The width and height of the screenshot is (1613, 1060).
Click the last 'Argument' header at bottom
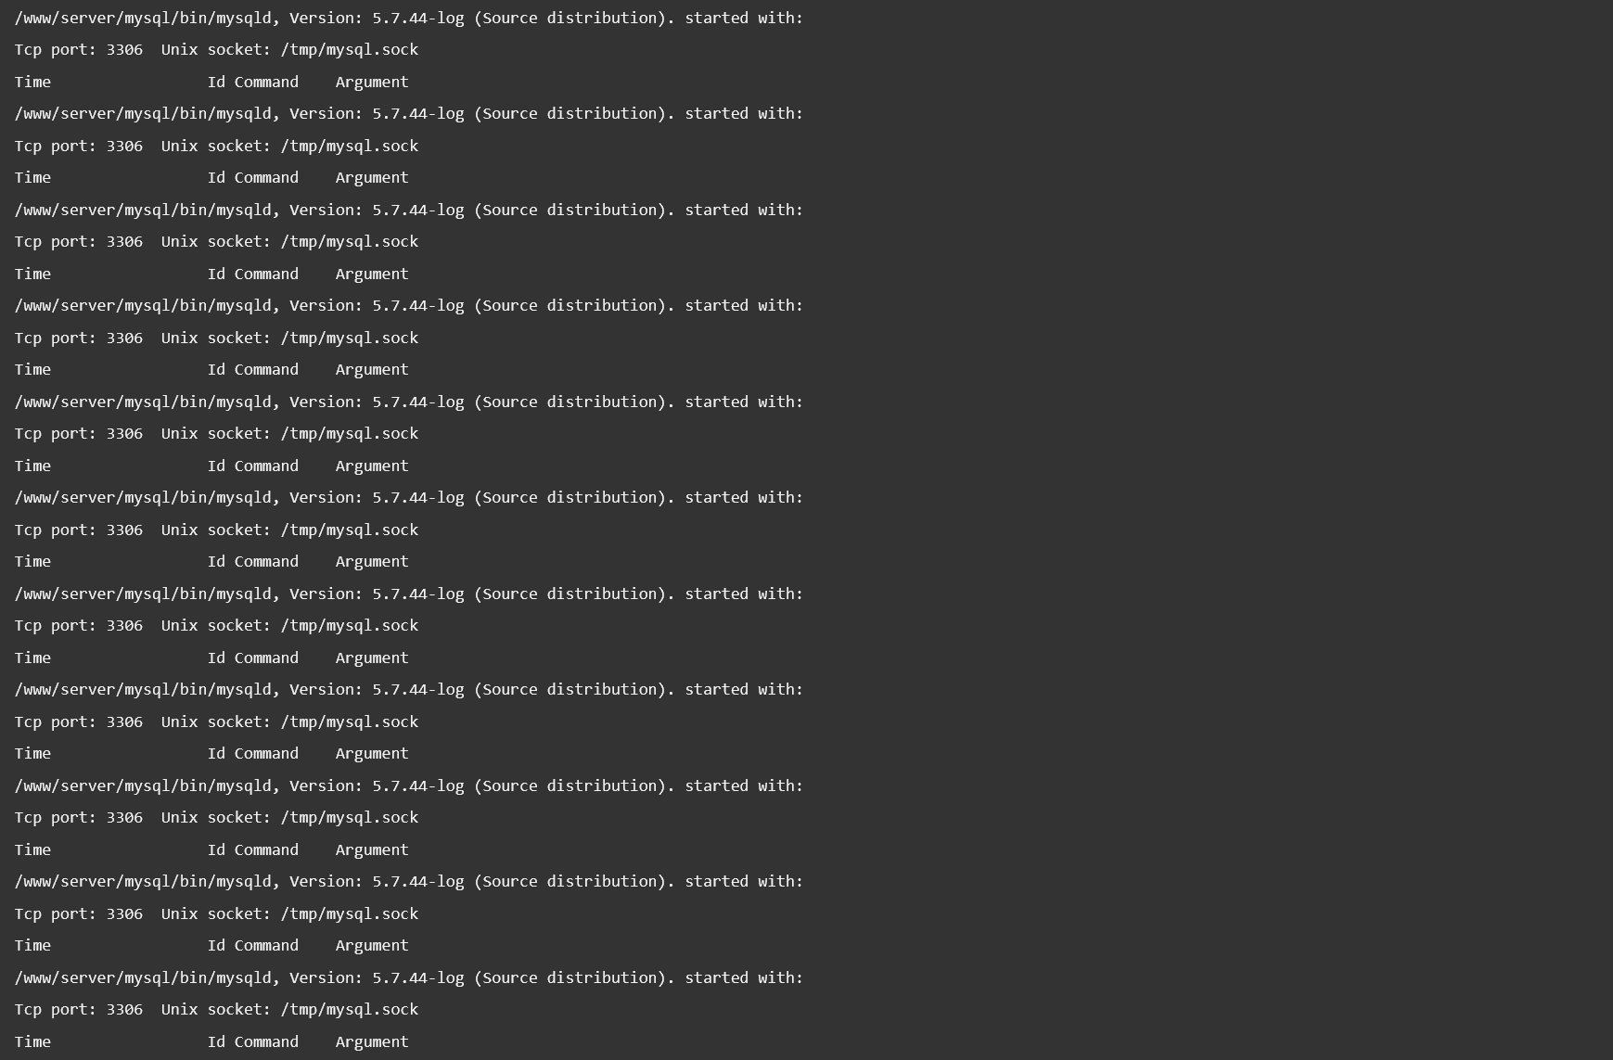(x=372, y=1042)
